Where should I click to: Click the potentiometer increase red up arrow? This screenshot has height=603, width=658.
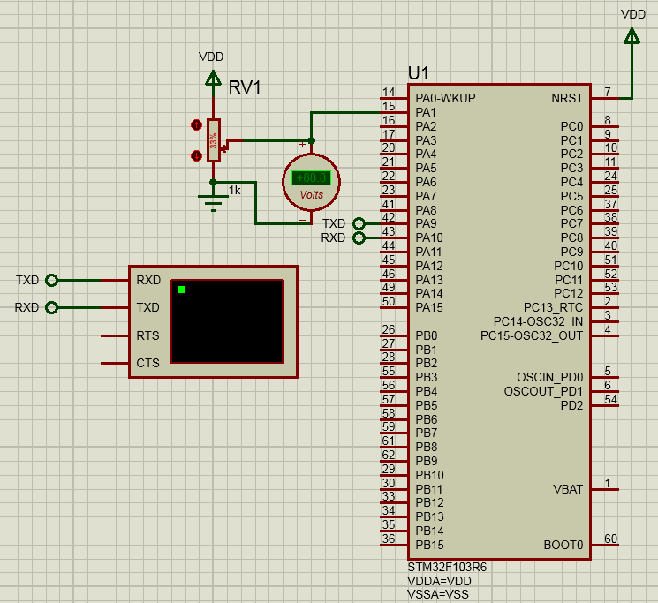coord(196,125)
